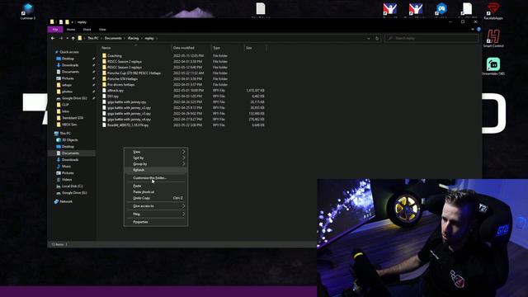Choose Undo Copy from context menu
Viewport: 528px width, 297px height.
point(156,198)
